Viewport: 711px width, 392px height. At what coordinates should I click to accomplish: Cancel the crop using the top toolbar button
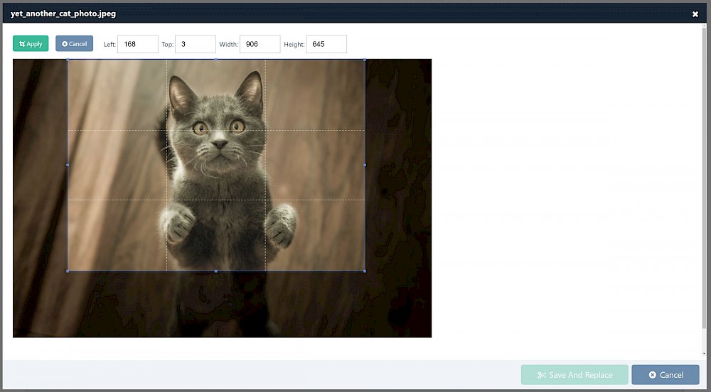pos(74,44)
